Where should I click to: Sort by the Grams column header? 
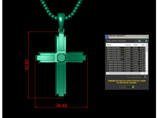(x=129, y=45)
